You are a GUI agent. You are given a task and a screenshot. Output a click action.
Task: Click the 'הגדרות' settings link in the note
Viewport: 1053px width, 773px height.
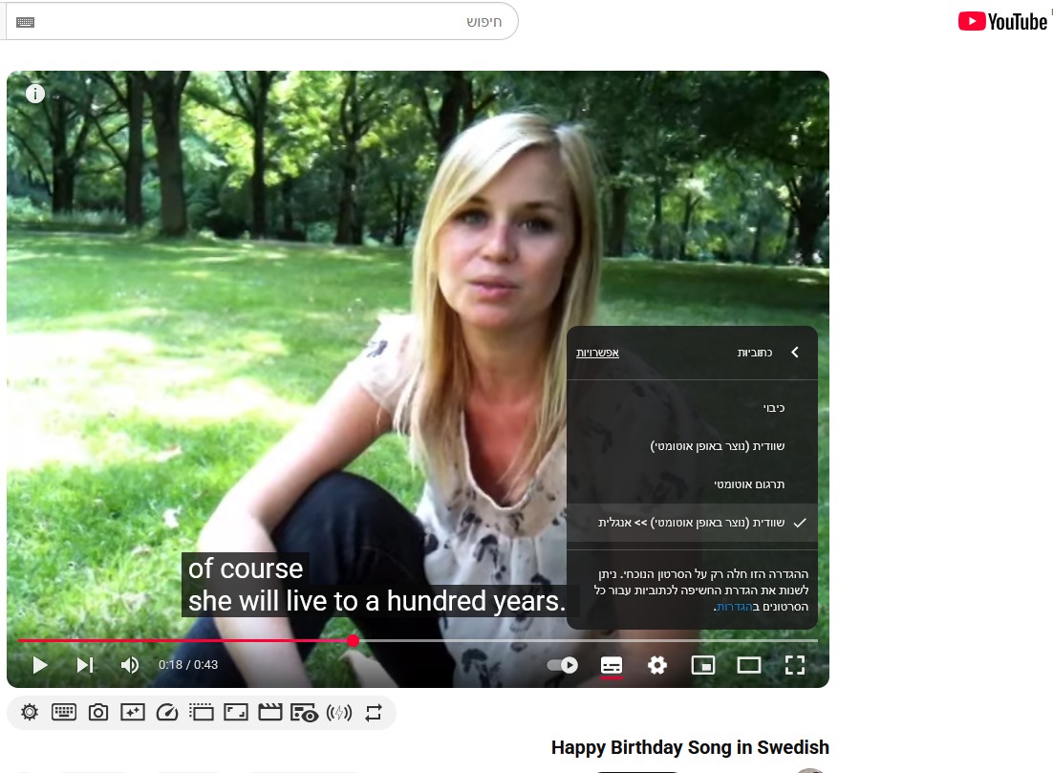[735, 607]
